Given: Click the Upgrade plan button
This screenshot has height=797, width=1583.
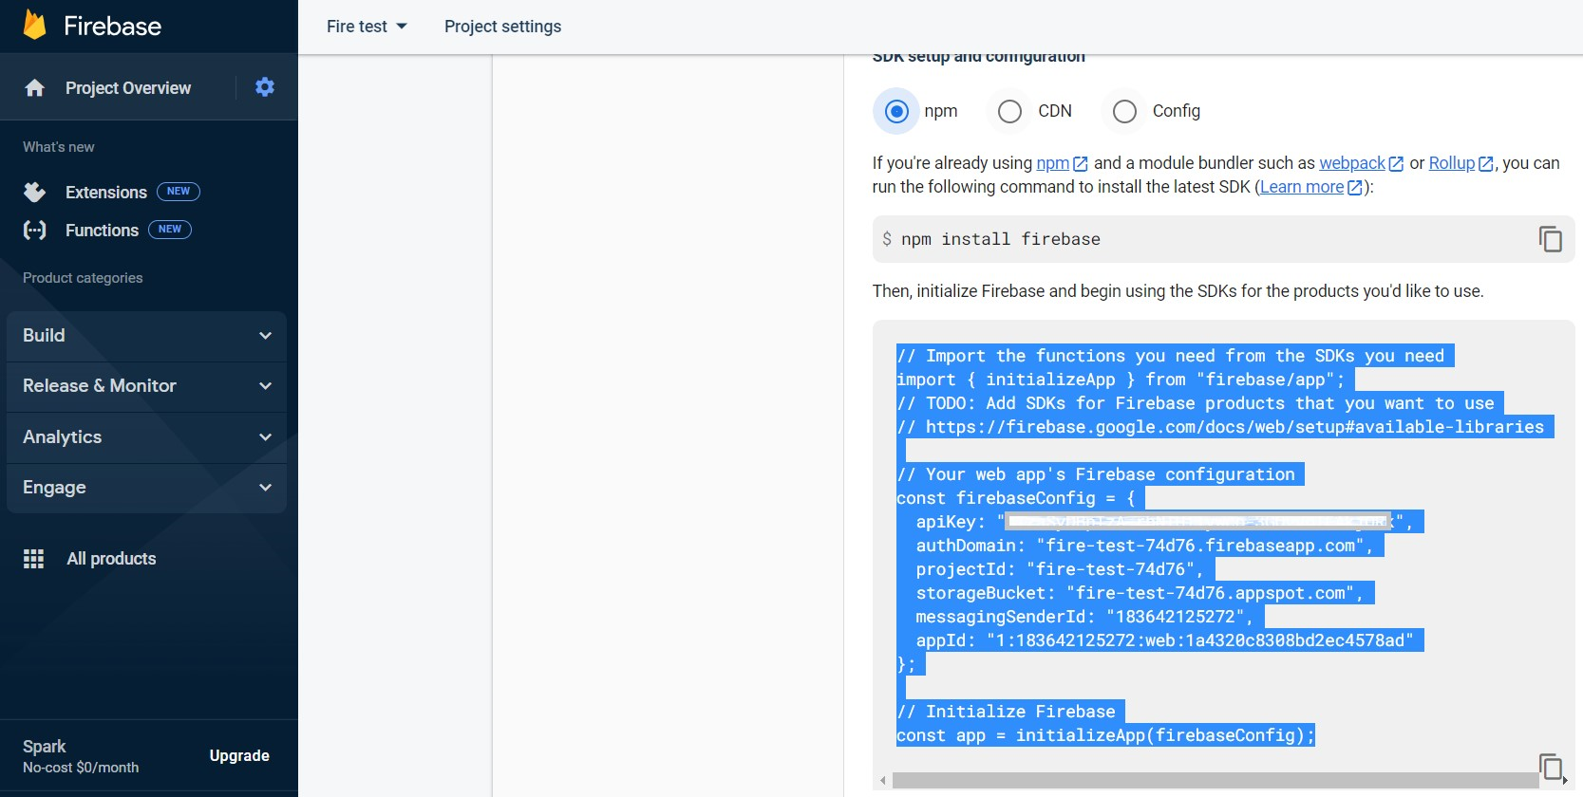Looking at the screenshot, I should coord(239,755).
